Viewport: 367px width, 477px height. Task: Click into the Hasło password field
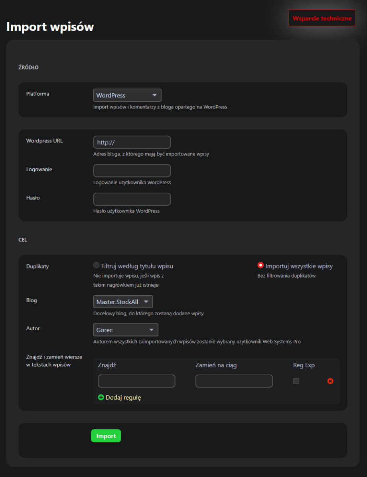[132, 199]
